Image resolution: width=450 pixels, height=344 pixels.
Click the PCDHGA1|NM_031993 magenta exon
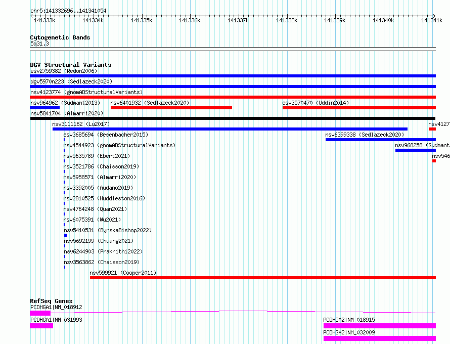click(41, 326)
